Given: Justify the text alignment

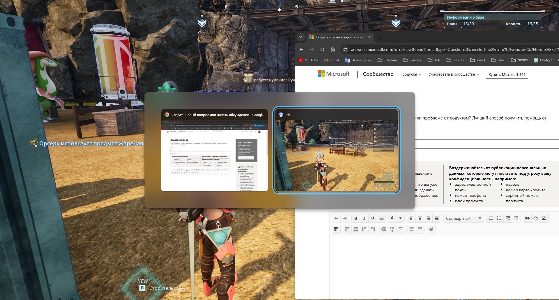Looking at the screenshot, I should point(436,218).
